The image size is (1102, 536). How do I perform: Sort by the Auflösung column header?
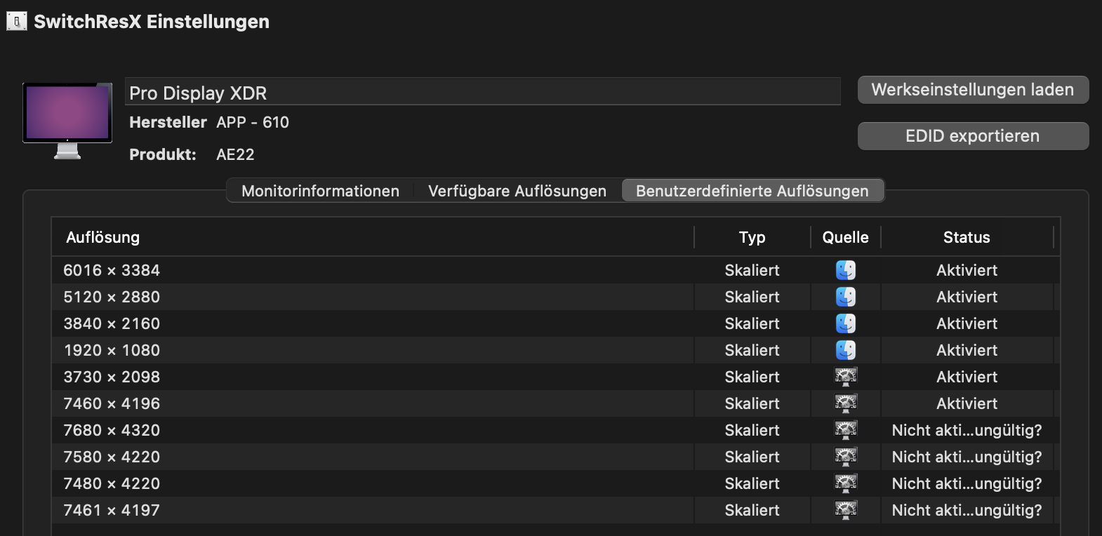(x=103, y=237)
